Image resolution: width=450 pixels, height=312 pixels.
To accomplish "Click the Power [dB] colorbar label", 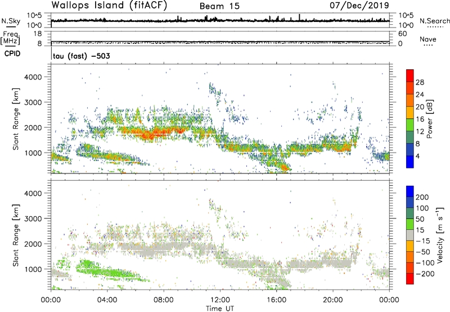I will (x=429, y=119).
